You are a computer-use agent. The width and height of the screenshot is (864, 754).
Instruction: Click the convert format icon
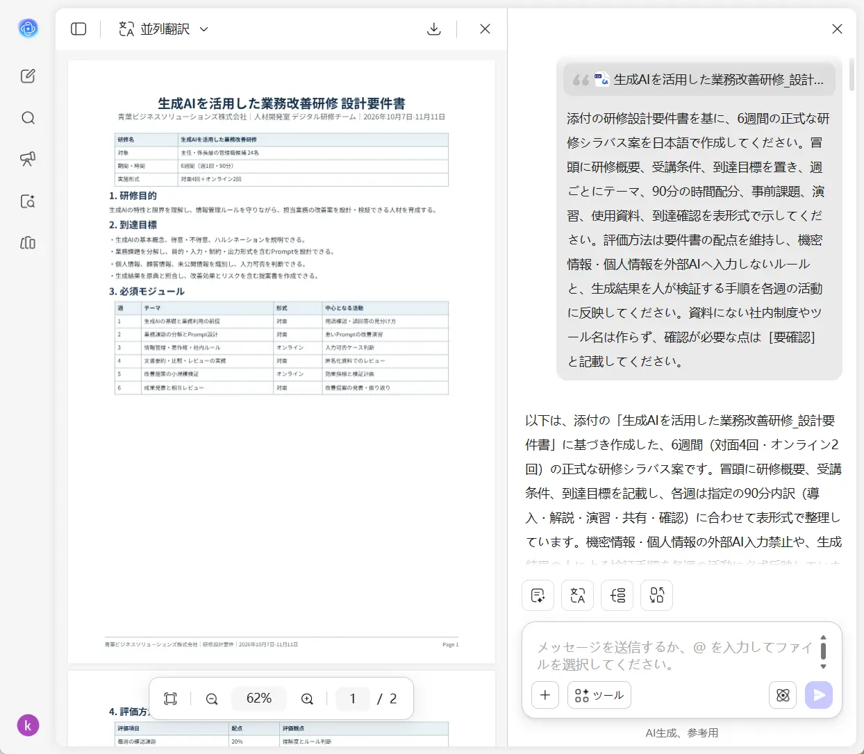[656, 595]
